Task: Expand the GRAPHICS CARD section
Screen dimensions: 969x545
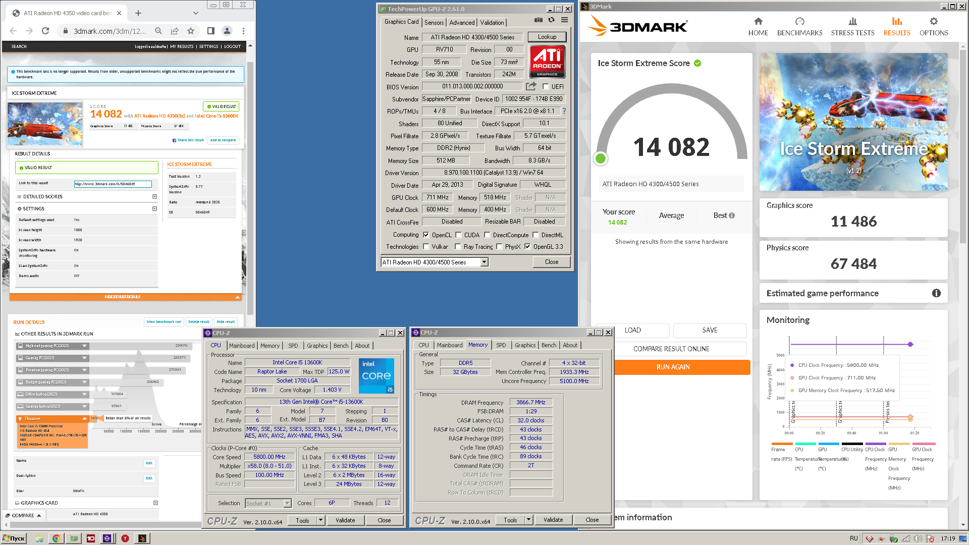Action: point(155,503)
